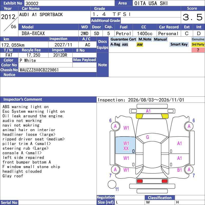Click inspection period 2026/08/03~2026/11/01

[x=156, y=100]
